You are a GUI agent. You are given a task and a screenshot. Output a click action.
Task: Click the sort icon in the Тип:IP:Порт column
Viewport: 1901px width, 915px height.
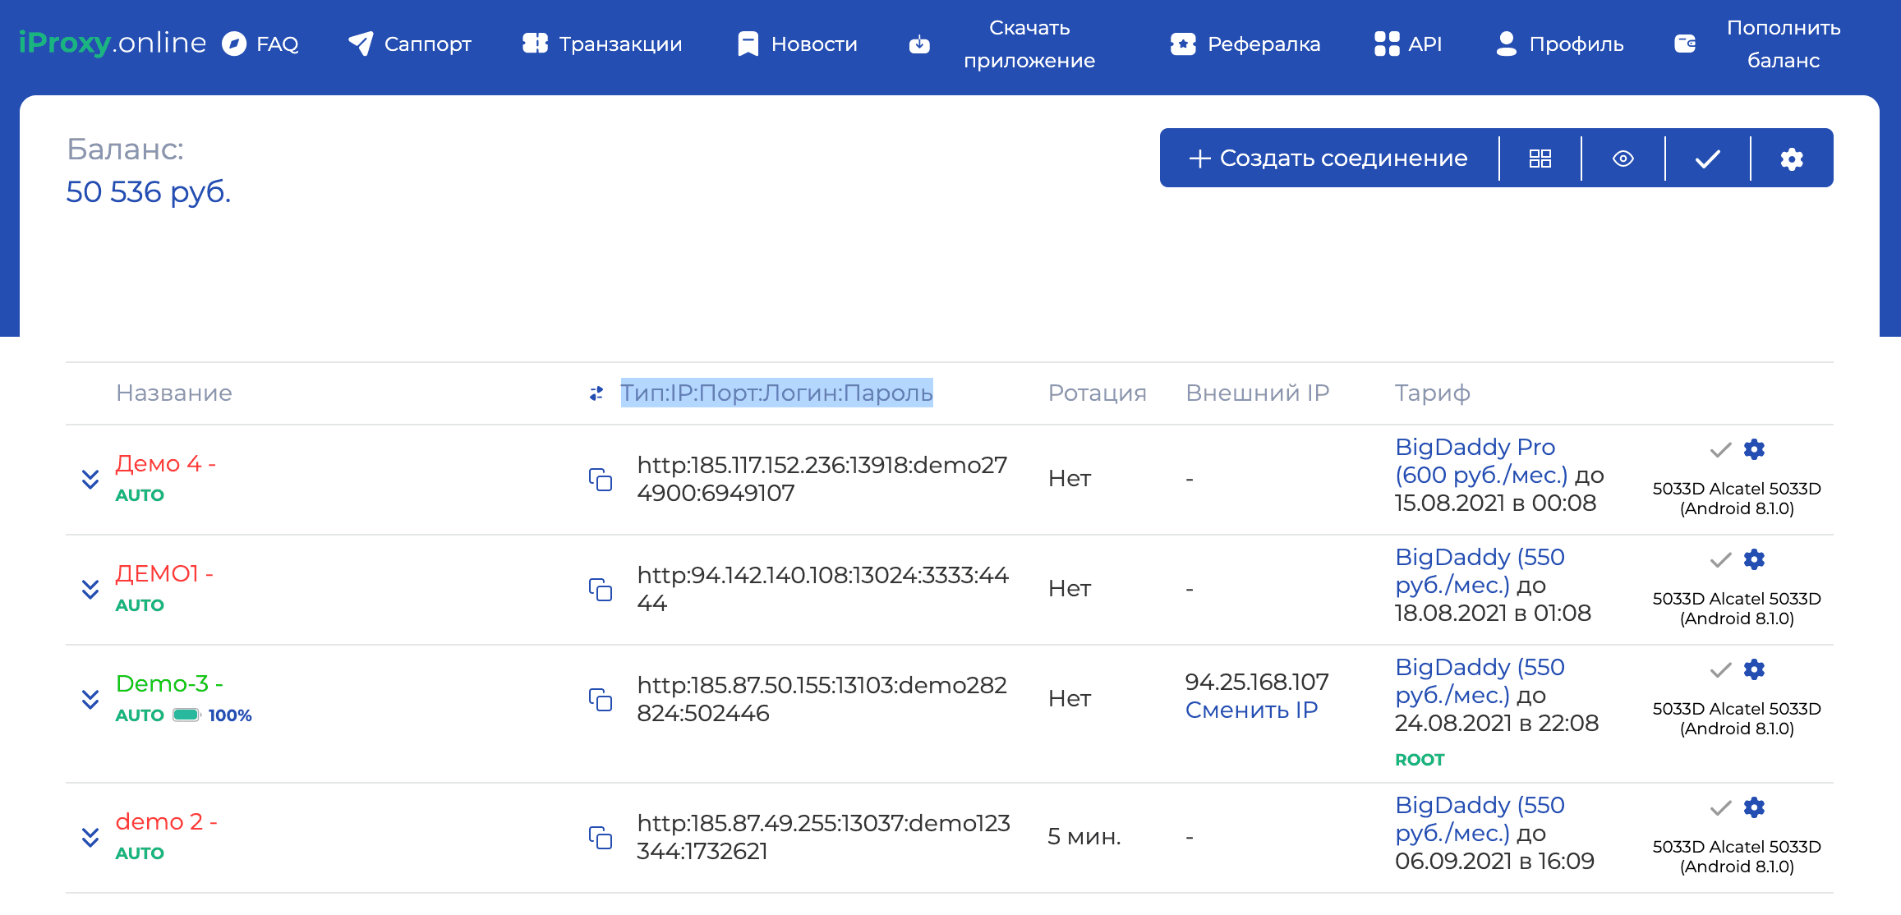point(596,393)
